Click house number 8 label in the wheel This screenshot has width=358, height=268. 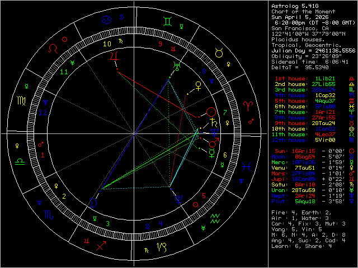click(204, 71)
